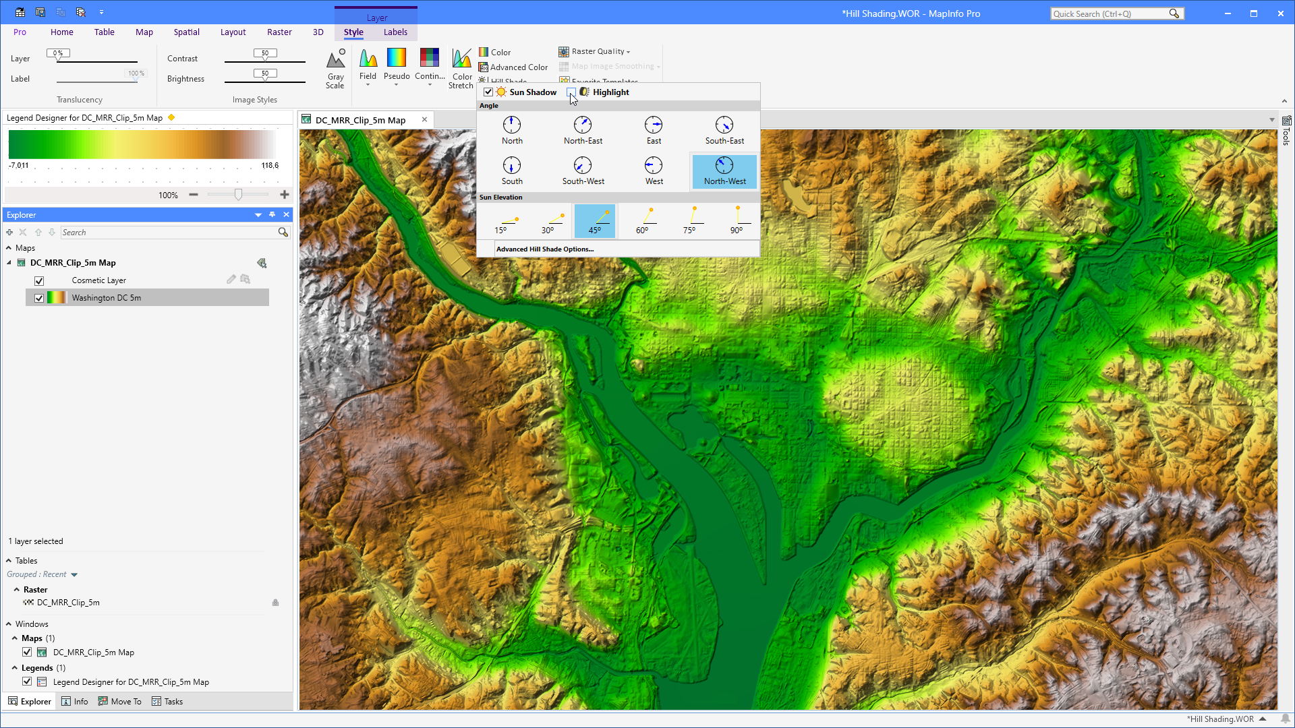1295x728 pixels.
Task: Collapse the Windows section
Action: pos(9,624)
